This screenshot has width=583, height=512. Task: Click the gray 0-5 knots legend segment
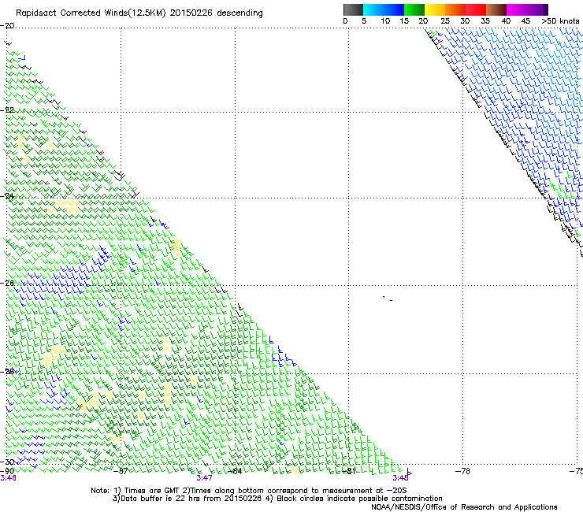[x=353, y=9]
